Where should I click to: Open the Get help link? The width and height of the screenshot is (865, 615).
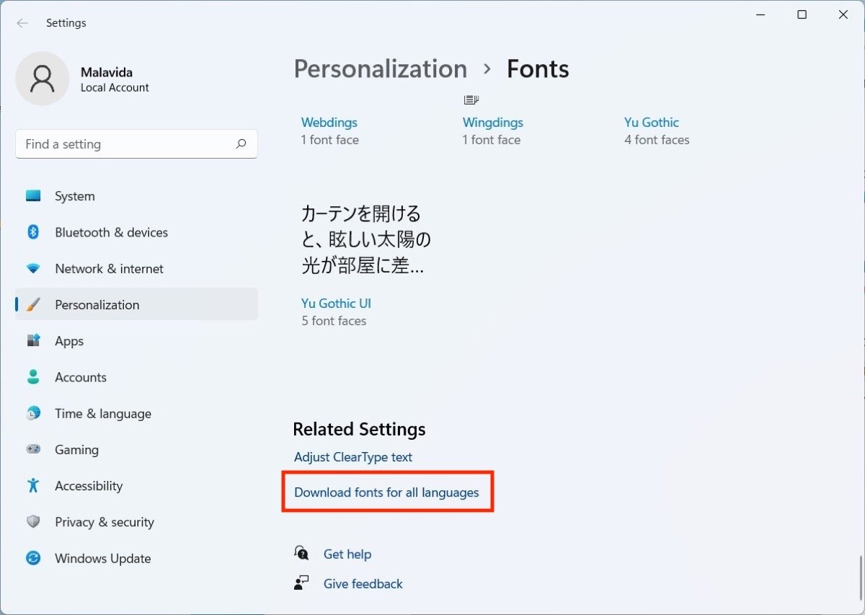347,554
